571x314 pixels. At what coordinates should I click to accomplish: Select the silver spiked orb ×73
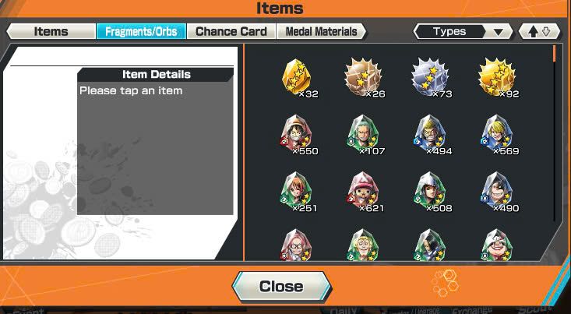point(430,78)
